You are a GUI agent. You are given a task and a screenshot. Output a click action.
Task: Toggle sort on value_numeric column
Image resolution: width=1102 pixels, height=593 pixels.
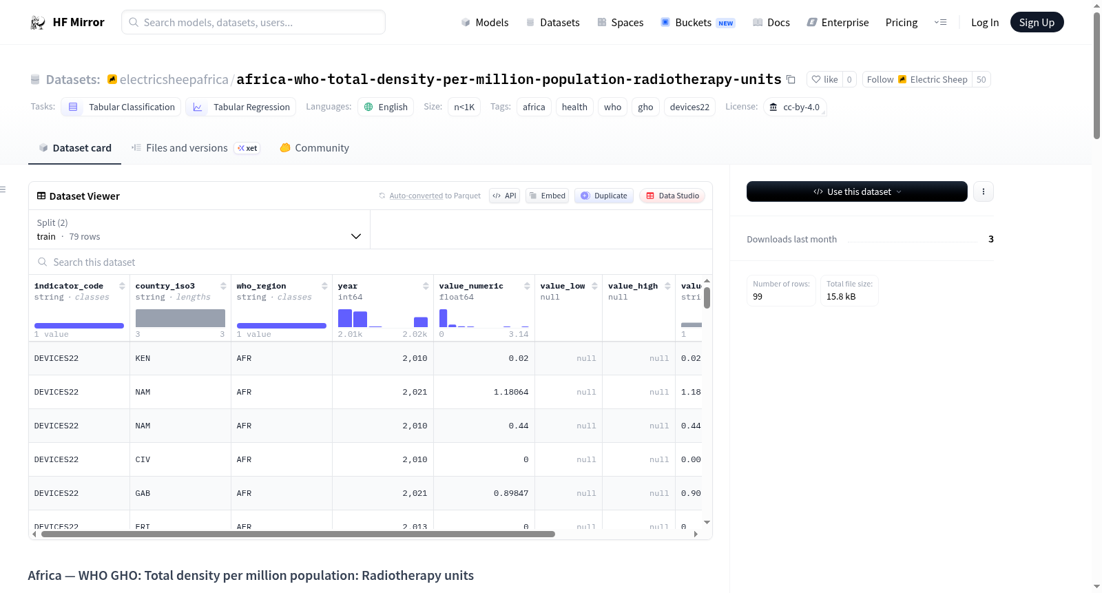(527, 286)
